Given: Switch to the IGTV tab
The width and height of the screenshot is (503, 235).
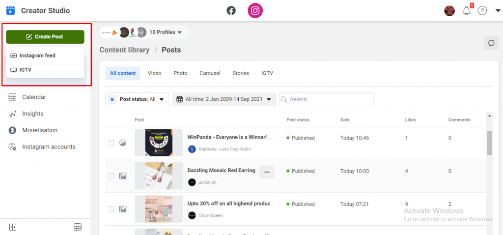Looking at the screenshot, I should pos(267,73).
